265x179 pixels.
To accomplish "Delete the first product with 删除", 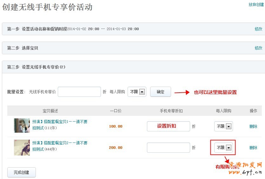I will (253, 126).
